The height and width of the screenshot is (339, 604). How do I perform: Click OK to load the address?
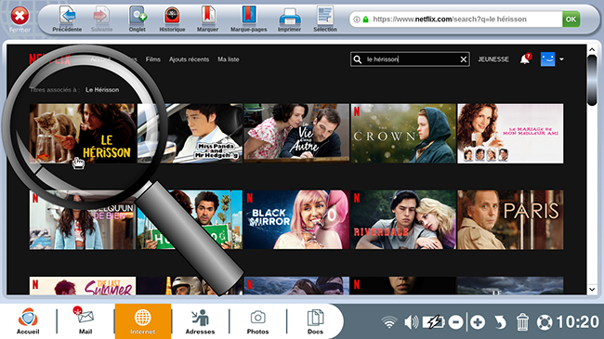point(571,20)
